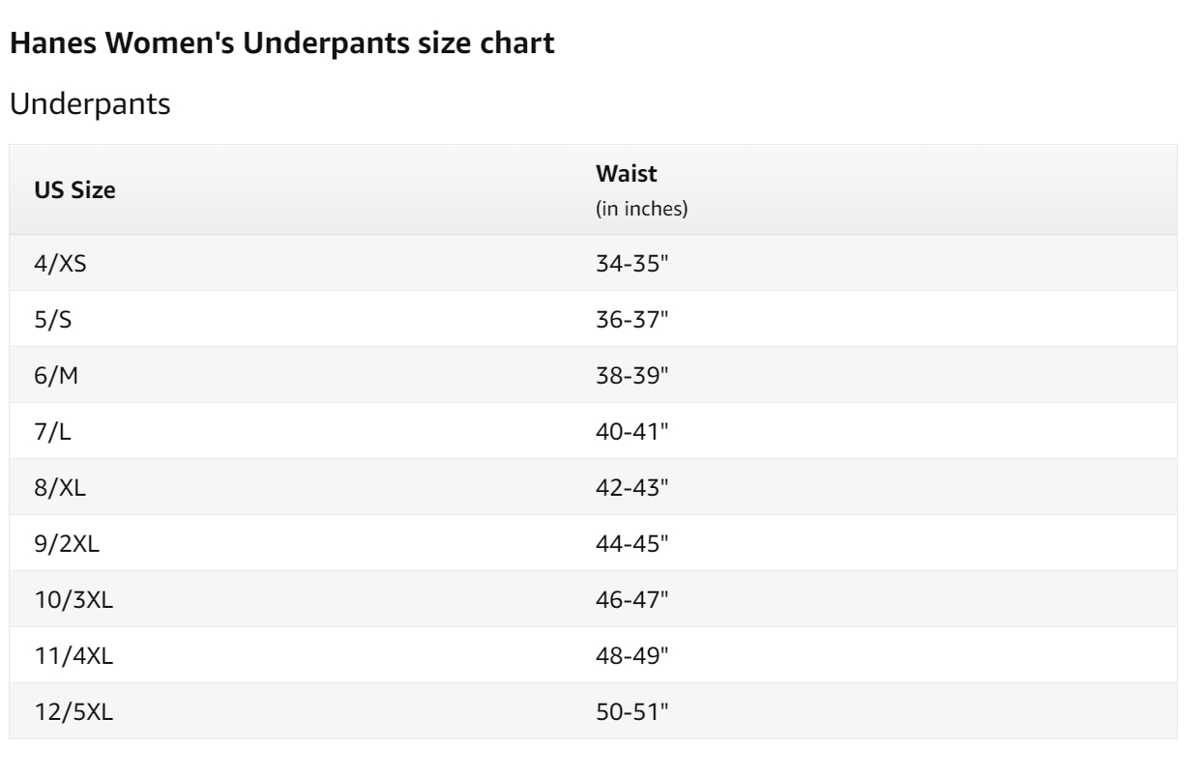The image size is (1201, 775).
Task: Select the 4/XS size cell
Action: click(60, 263)
